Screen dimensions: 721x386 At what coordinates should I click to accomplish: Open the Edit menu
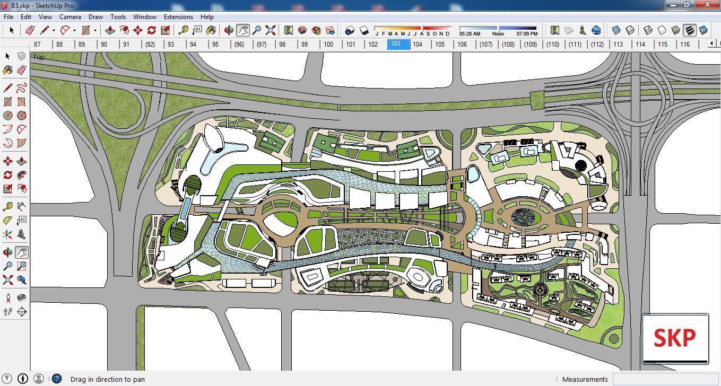(25, 16)
